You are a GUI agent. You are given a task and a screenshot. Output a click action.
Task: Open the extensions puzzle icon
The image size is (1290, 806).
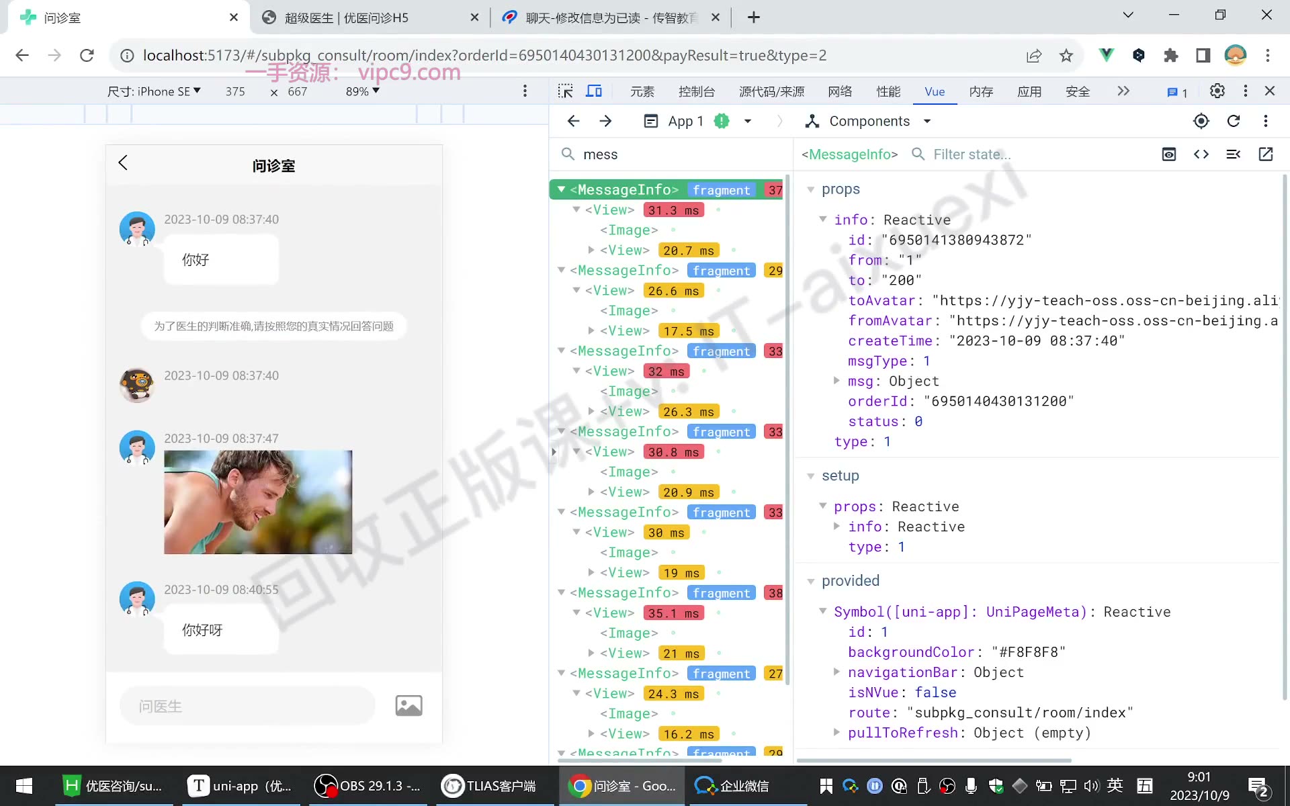pyautogui.click(x=1170, y=55)
